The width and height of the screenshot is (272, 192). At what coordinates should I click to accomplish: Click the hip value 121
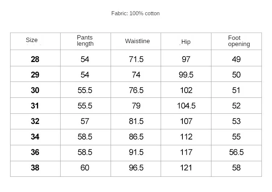coord(186,168)
